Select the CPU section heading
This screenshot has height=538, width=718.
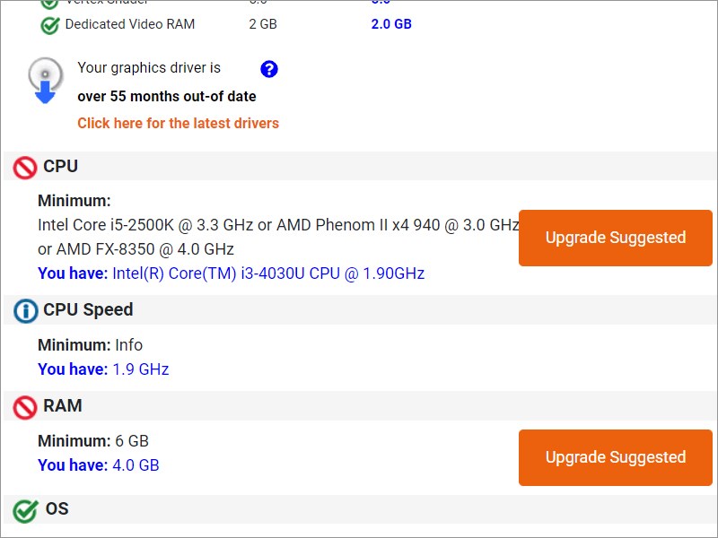coord(60,166)
